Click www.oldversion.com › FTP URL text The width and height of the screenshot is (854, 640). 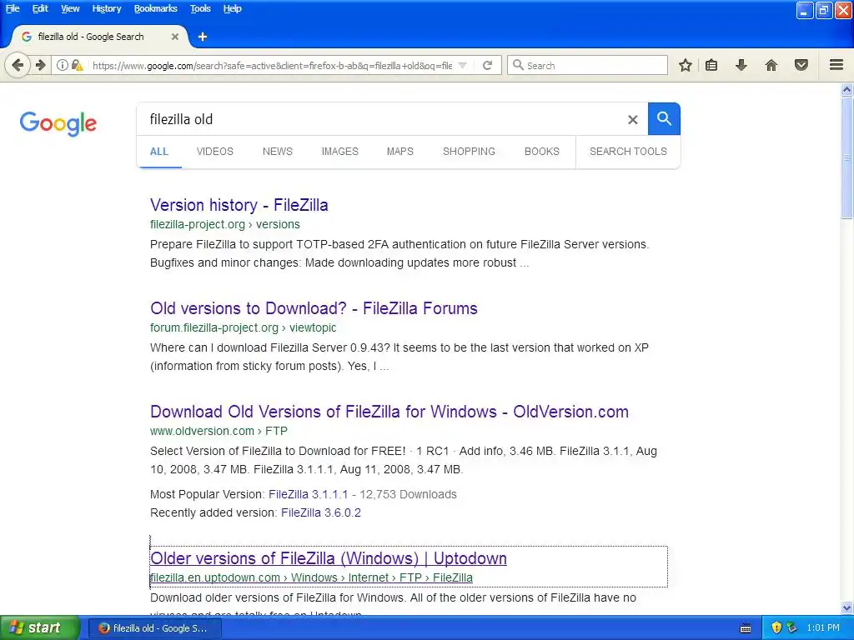(x=219, y=431)
